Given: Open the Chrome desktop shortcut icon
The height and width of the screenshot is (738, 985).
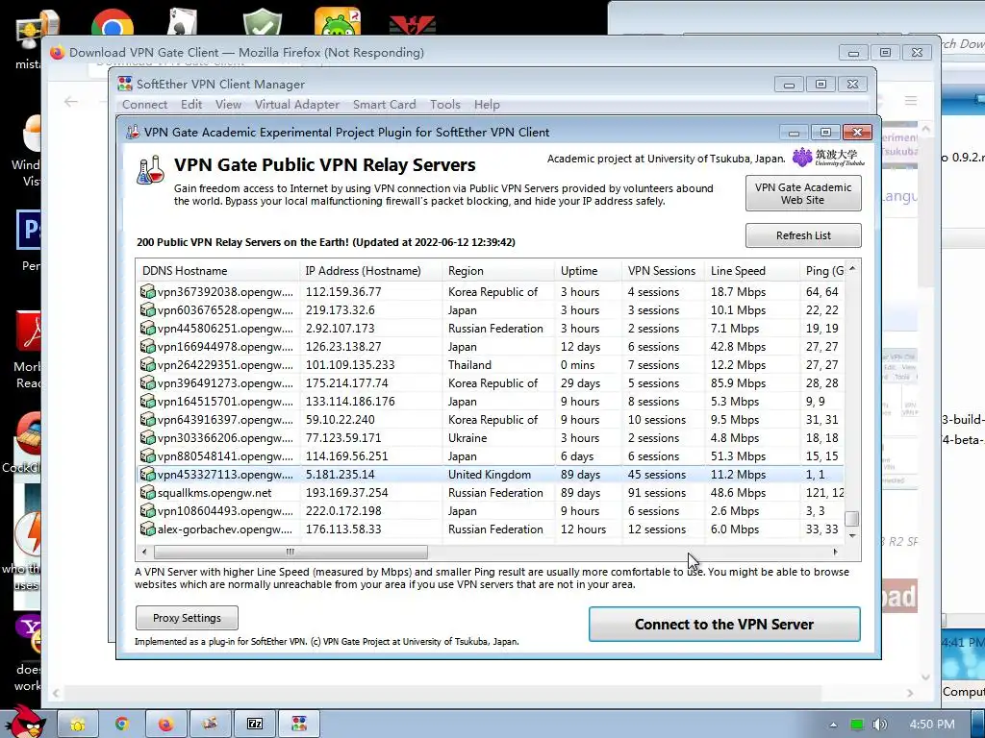Looking at the screenshot, I should 112,22.
